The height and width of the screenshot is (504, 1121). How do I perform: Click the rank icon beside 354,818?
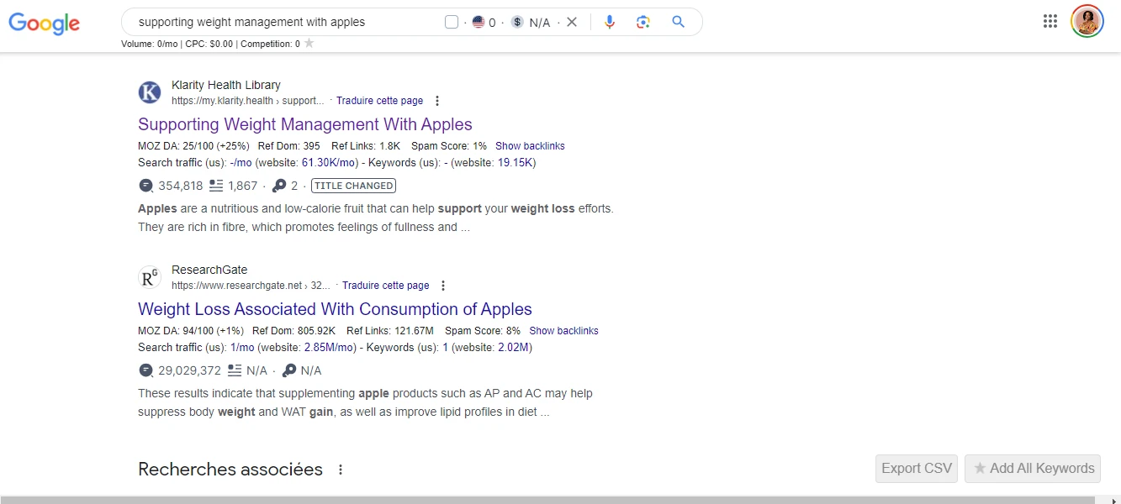[146, 186]
